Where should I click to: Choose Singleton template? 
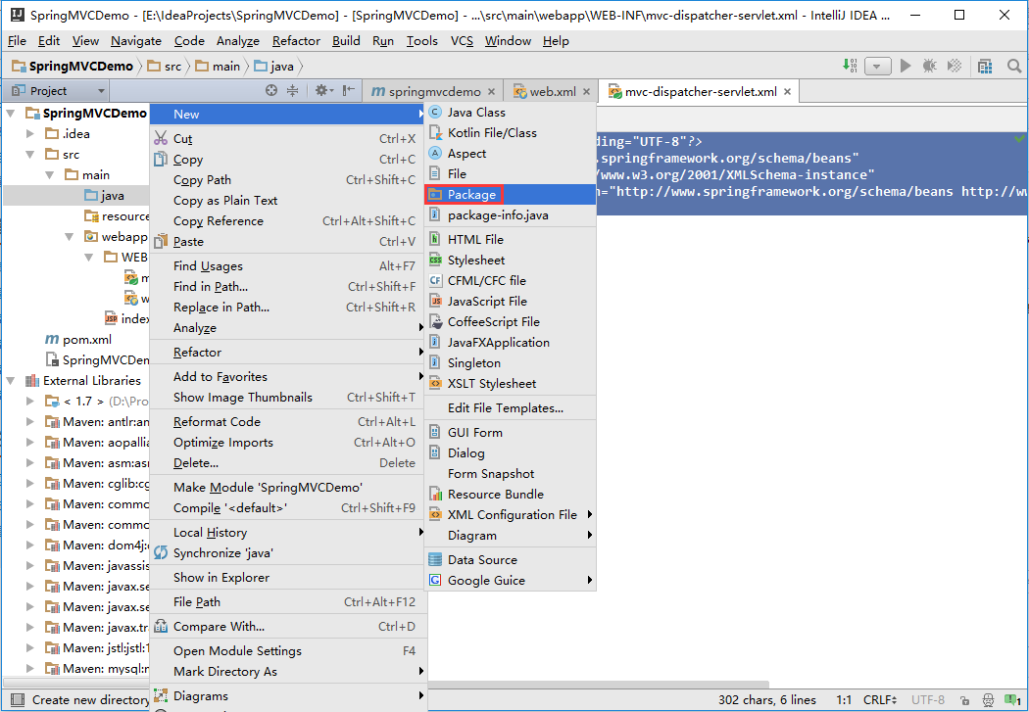[x=511, y=362]
